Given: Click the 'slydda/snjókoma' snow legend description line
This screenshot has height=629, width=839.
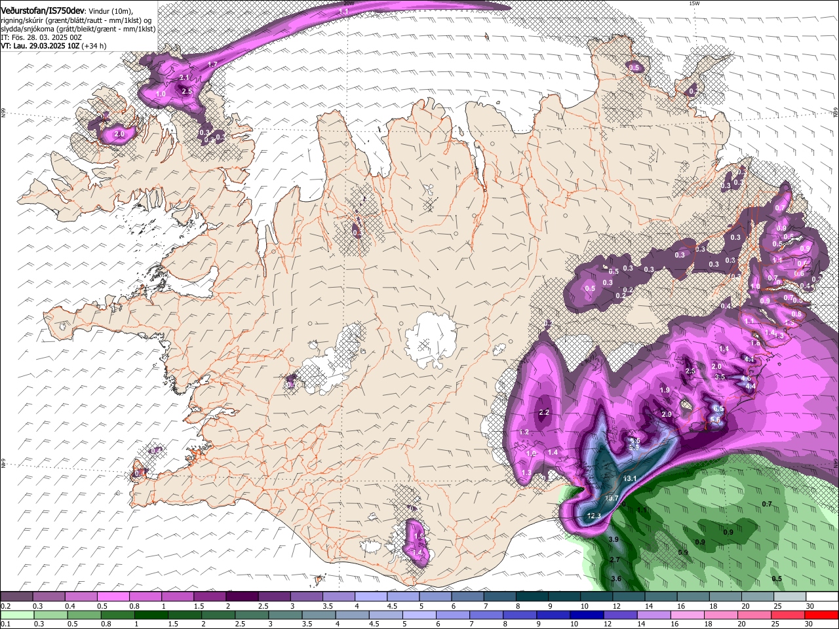Looking at the screenshot, I should (78, 29).
